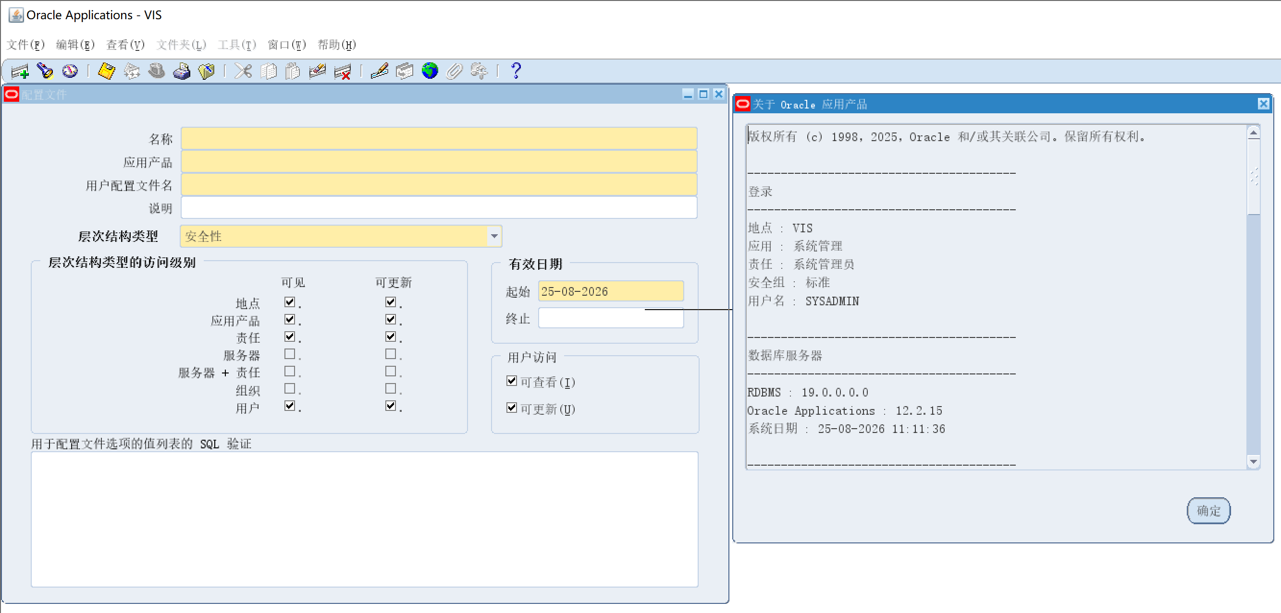This screenshot has height=613, width=1281.
Task: Open Find with the flashlight icon
Action: point(45,71)
